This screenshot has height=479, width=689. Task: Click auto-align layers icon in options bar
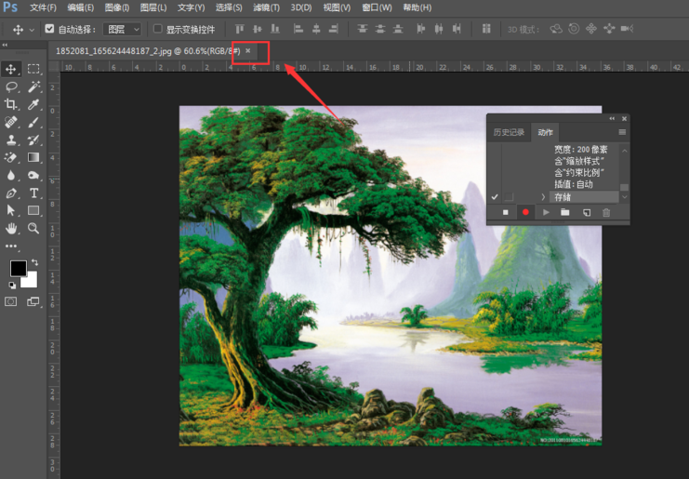[x=486, y=29]
